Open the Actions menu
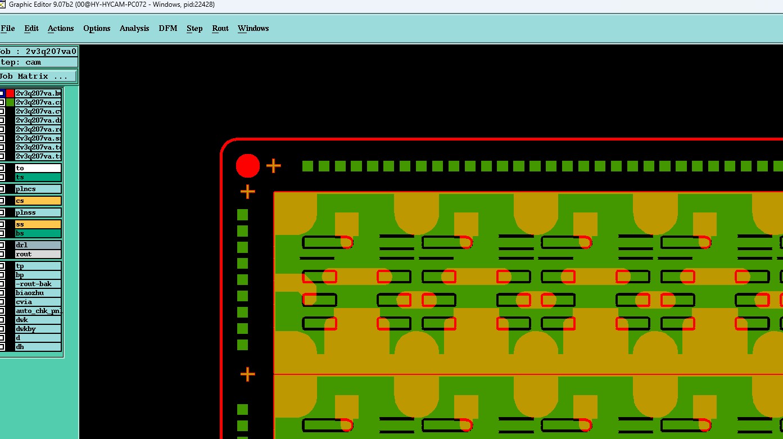Viewport: 783px width, 439px height. coord(61,28)
